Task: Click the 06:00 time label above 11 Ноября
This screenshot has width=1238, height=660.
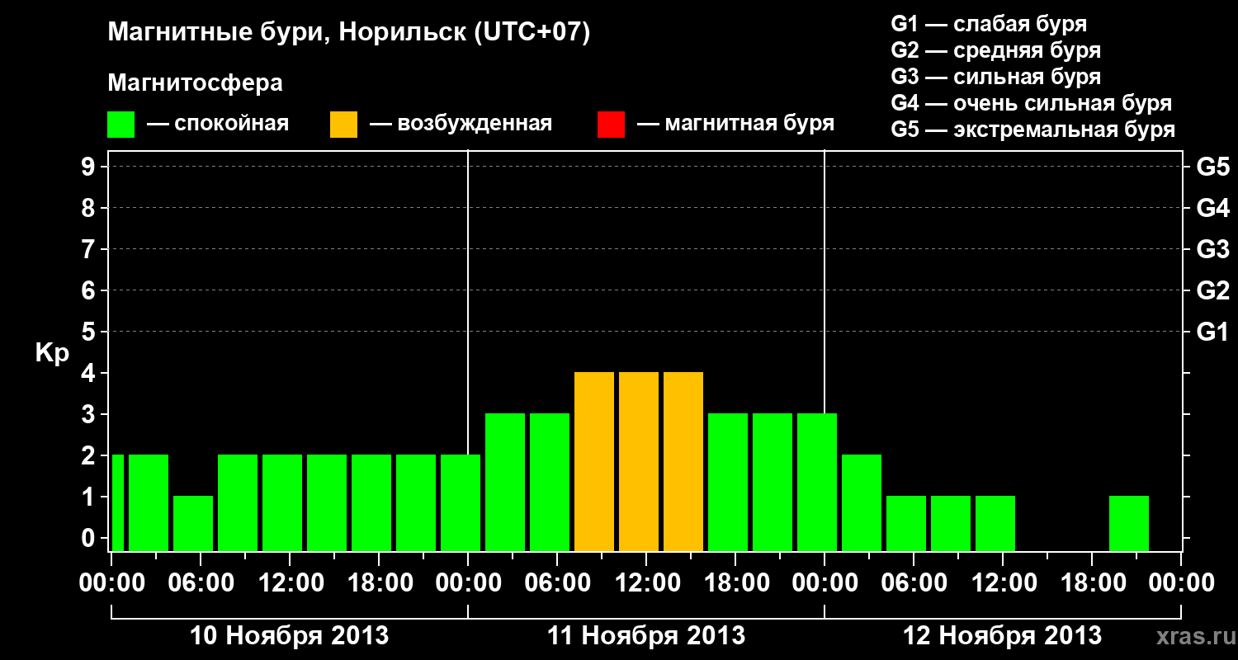Action: click(x=557, y=583)
